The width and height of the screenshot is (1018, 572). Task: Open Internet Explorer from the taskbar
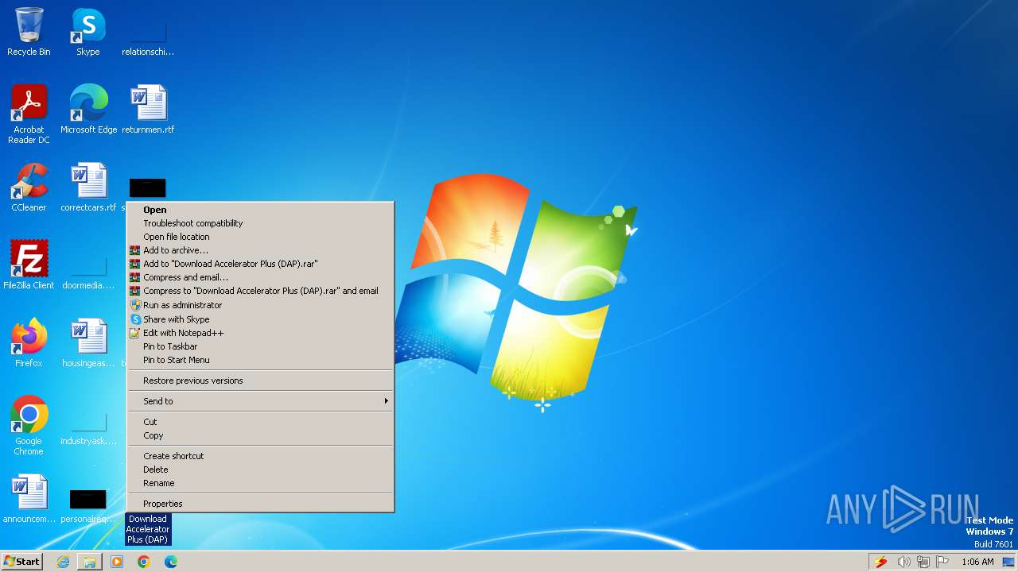point(63,562)
